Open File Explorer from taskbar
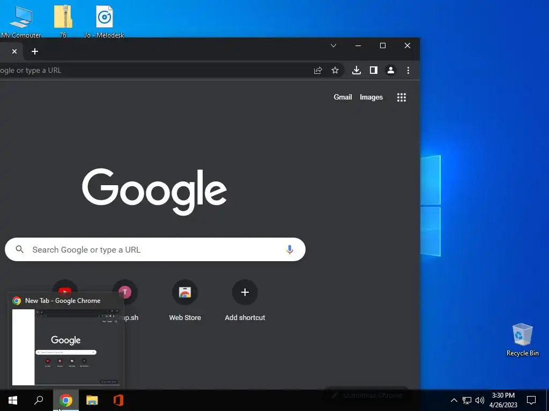Image resolution: width=549 pixels, height=411 pixels. tap(92, 400)
